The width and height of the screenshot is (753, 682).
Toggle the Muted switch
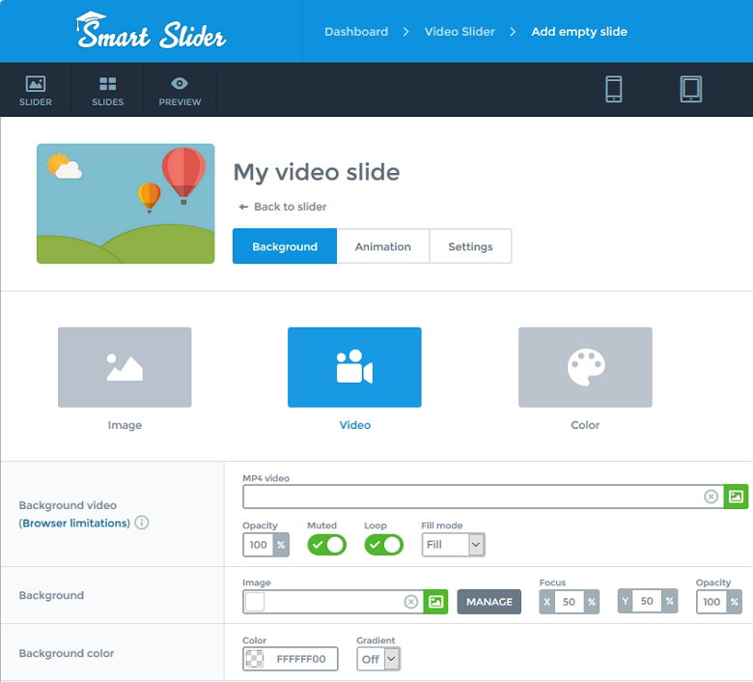[326, 545]
